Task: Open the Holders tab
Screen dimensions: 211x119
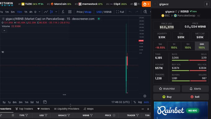Action: [43, 109]
